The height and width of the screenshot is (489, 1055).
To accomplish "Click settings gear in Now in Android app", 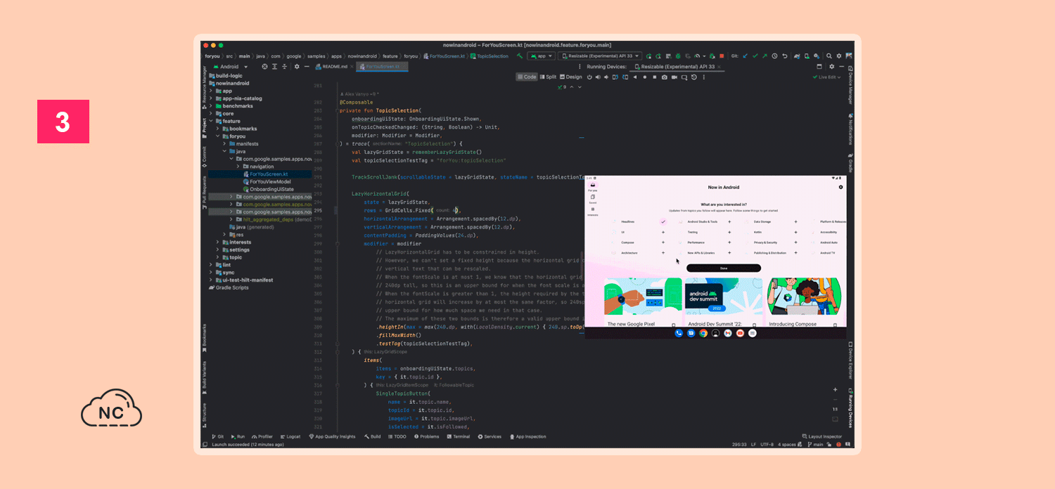I will 840,187.
